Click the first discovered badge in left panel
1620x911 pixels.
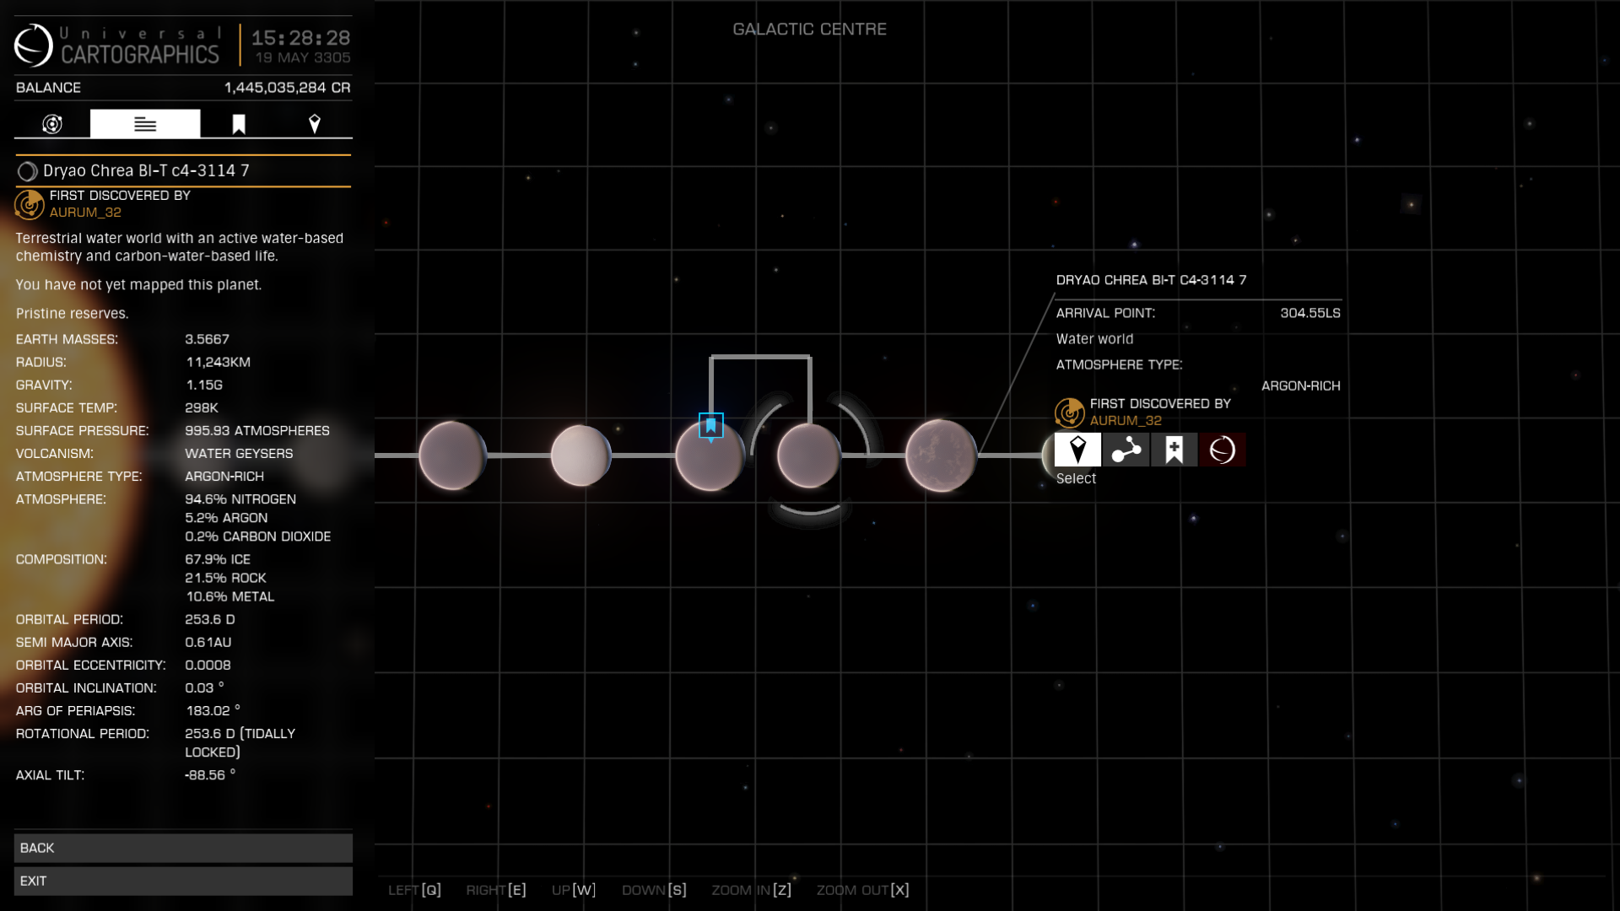[30, 204]
